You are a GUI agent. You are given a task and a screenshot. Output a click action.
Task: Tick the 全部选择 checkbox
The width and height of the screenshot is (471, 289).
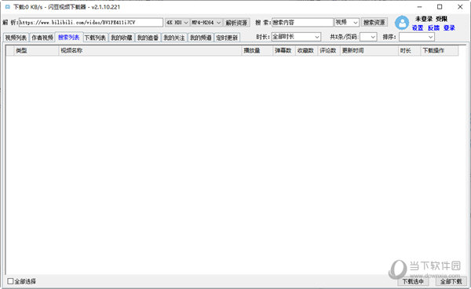click(x=10, y=281)
